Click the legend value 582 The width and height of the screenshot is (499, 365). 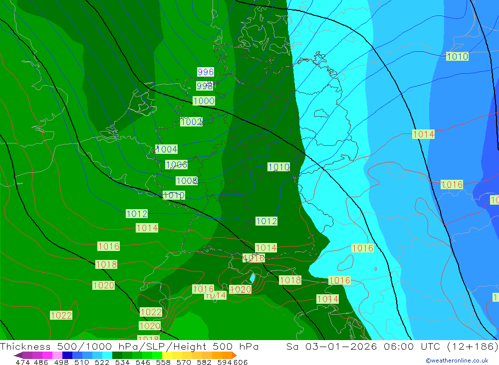coord(204,363)
